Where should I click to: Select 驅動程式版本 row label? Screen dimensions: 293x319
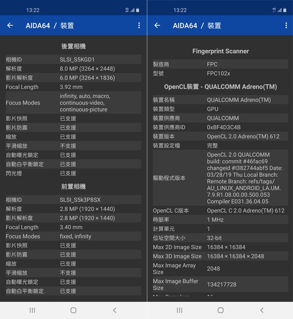coord(169,178)
